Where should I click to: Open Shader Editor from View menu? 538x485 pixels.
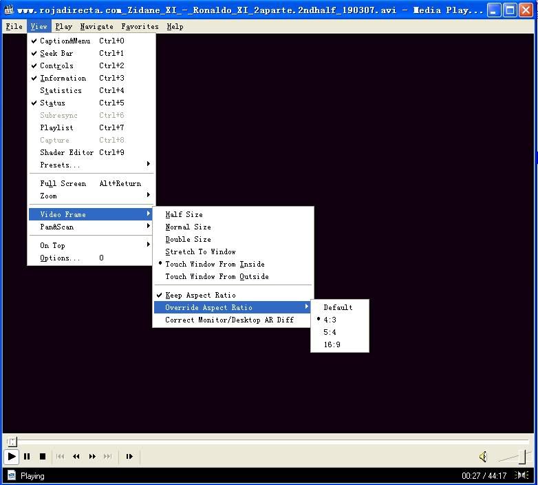coord(91,152)
